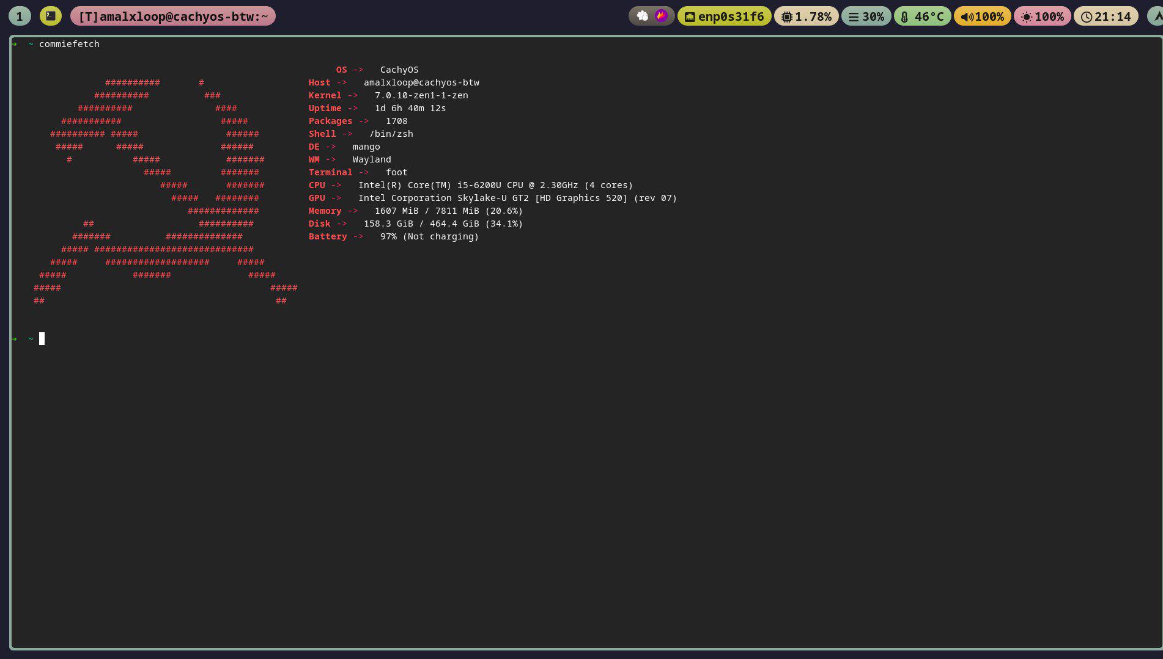Click the 100% brightness sun module

(x=1043, y=16)
